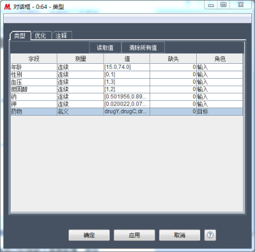Confirm with the 确定 button
This screenshot has width=255, height=252.
tap(89, 235)
